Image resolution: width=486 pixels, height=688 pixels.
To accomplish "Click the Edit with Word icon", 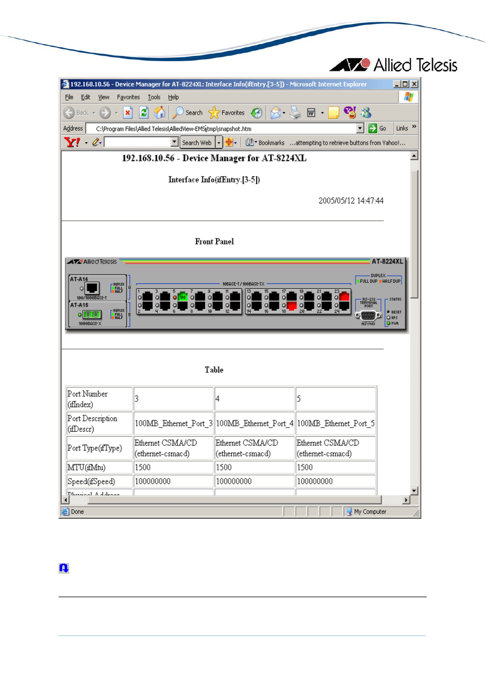I will tap(311, 113).
